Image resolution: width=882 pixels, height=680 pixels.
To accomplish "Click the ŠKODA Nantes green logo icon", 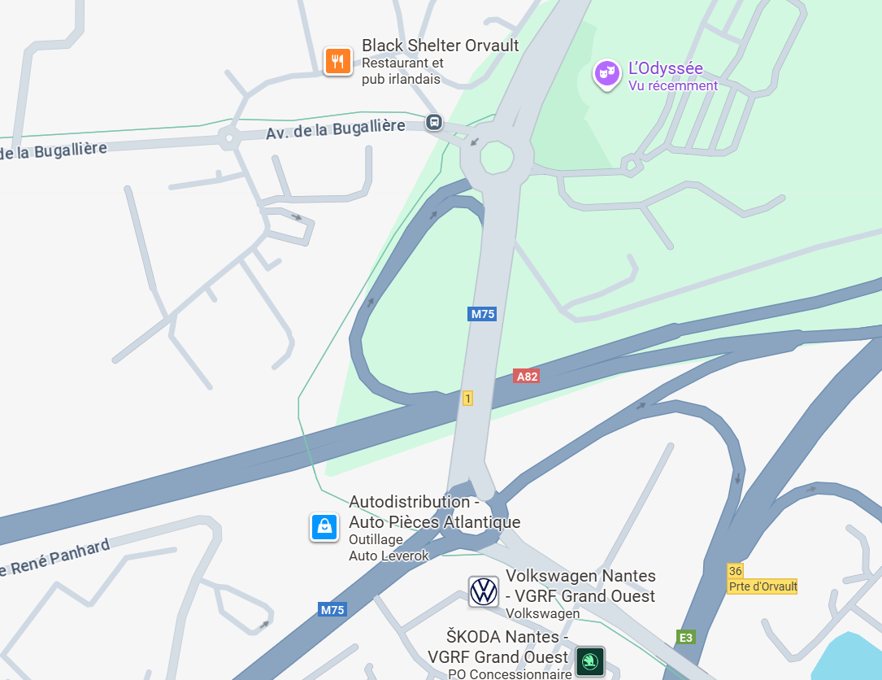I will [589, 660].
